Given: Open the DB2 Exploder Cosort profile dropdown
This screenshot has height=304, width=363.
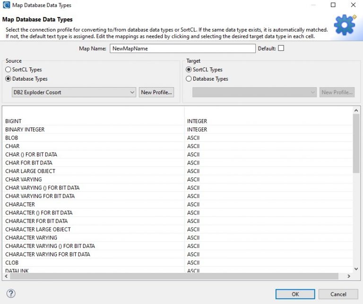Looking at the screenshot, I should pos(74,92).
